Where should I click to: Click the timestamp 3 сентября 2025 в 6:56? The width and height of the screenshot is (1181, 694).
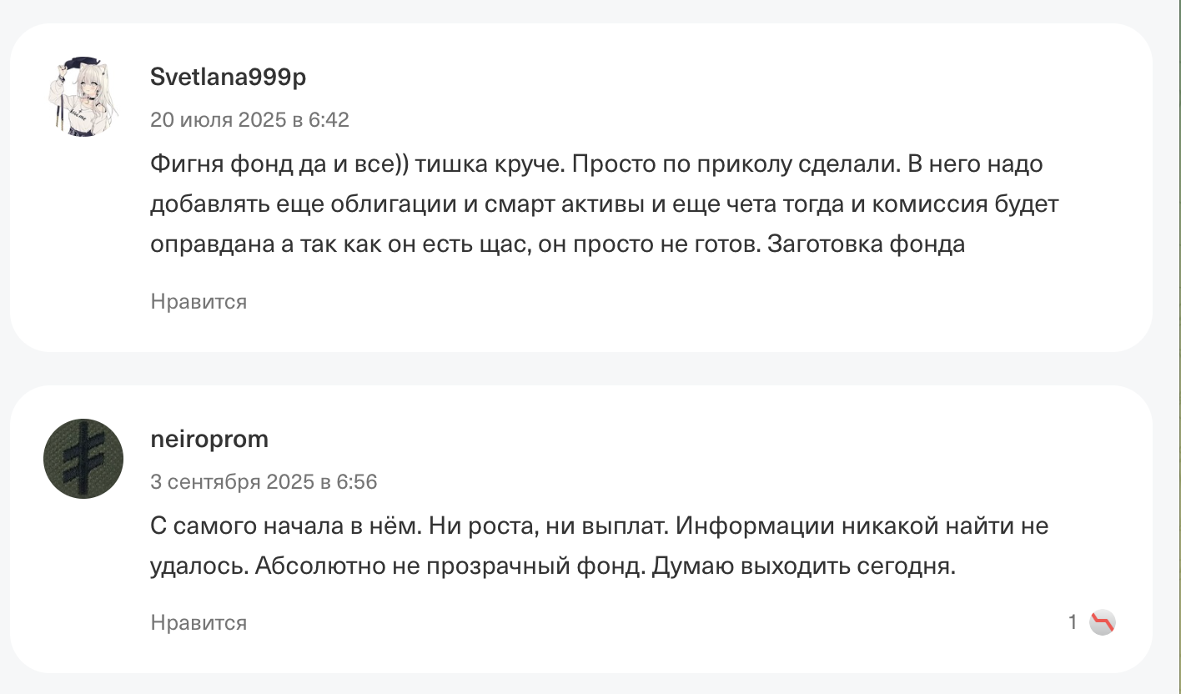coord(263,481)
